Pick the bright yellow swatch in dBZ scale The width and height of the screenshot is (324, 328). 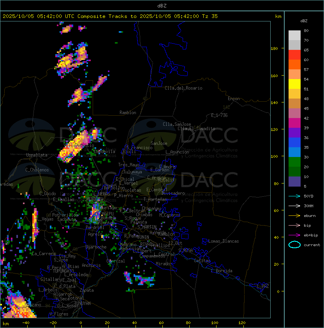point(294,84)
